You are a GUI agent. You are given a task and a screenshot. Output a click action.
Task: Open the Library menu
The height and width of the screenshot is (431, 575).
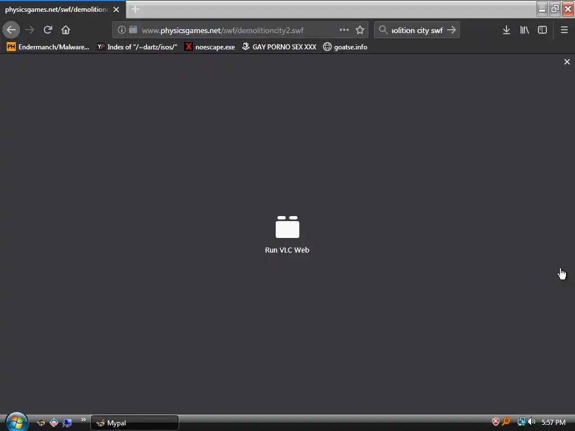click(x=524, y=30)
